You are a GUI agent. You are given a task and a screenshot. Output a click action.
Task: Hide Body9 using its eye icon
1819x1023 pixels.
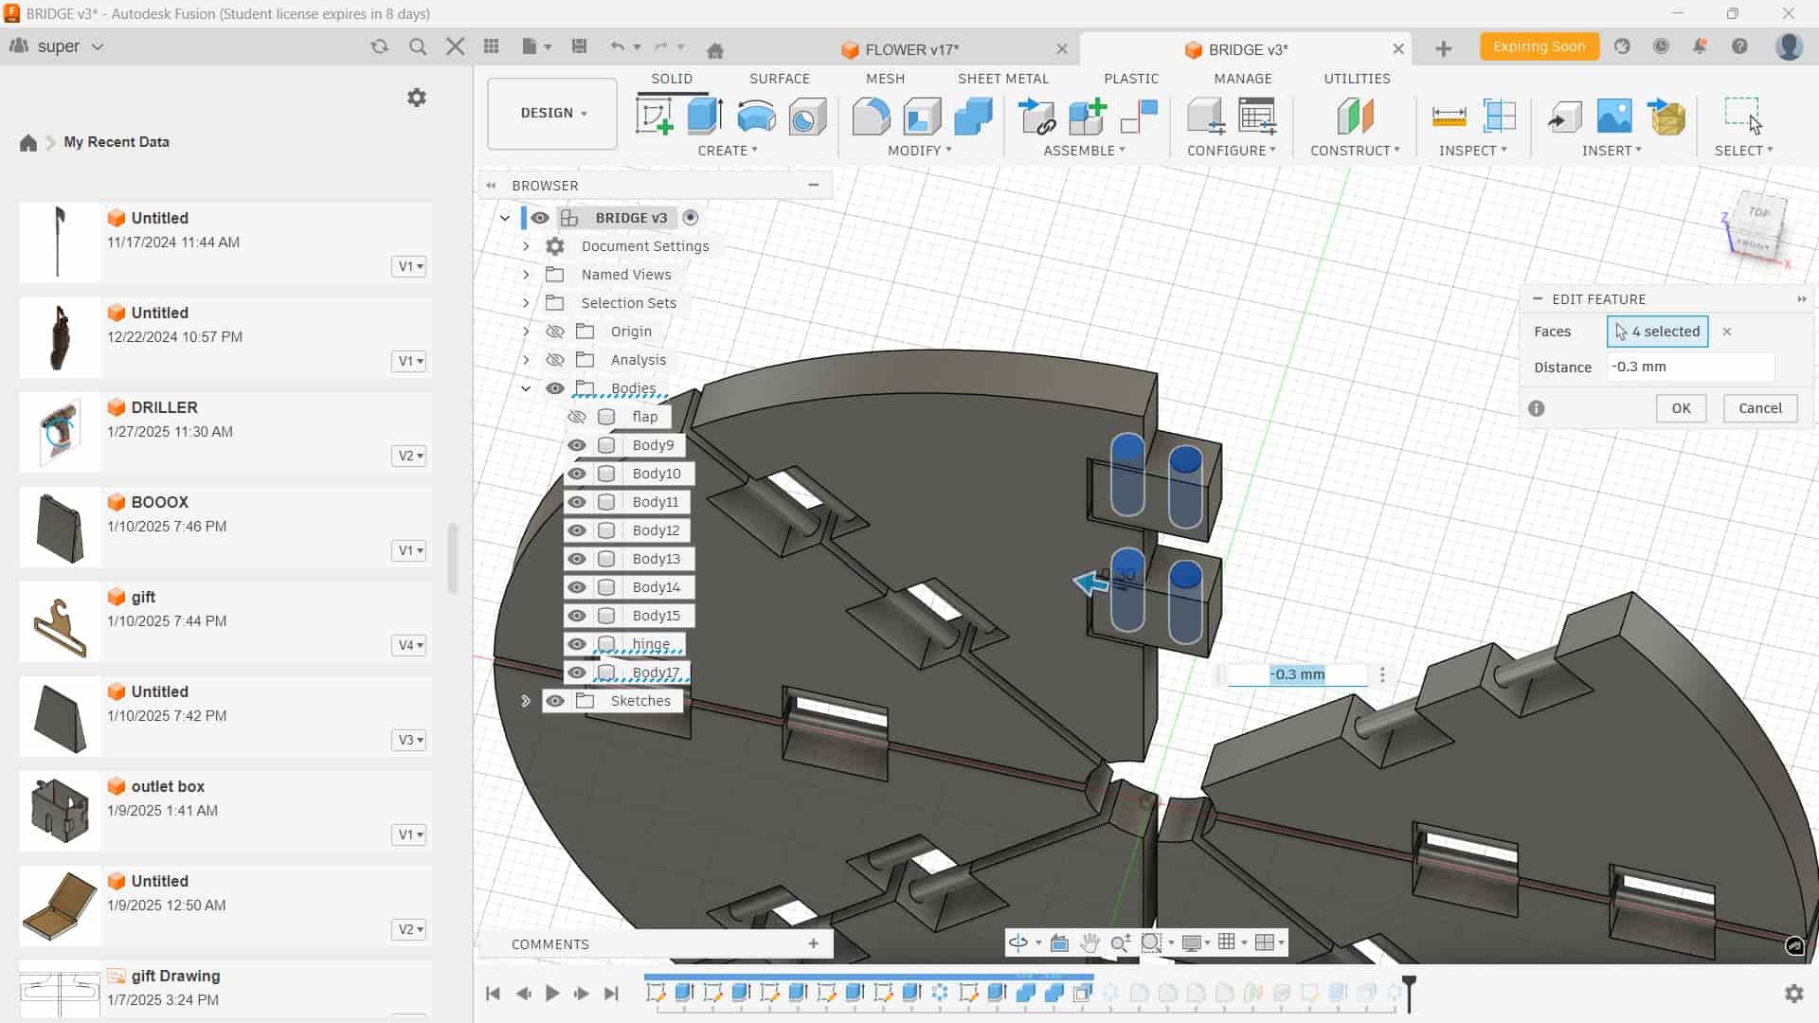point(577,445)
